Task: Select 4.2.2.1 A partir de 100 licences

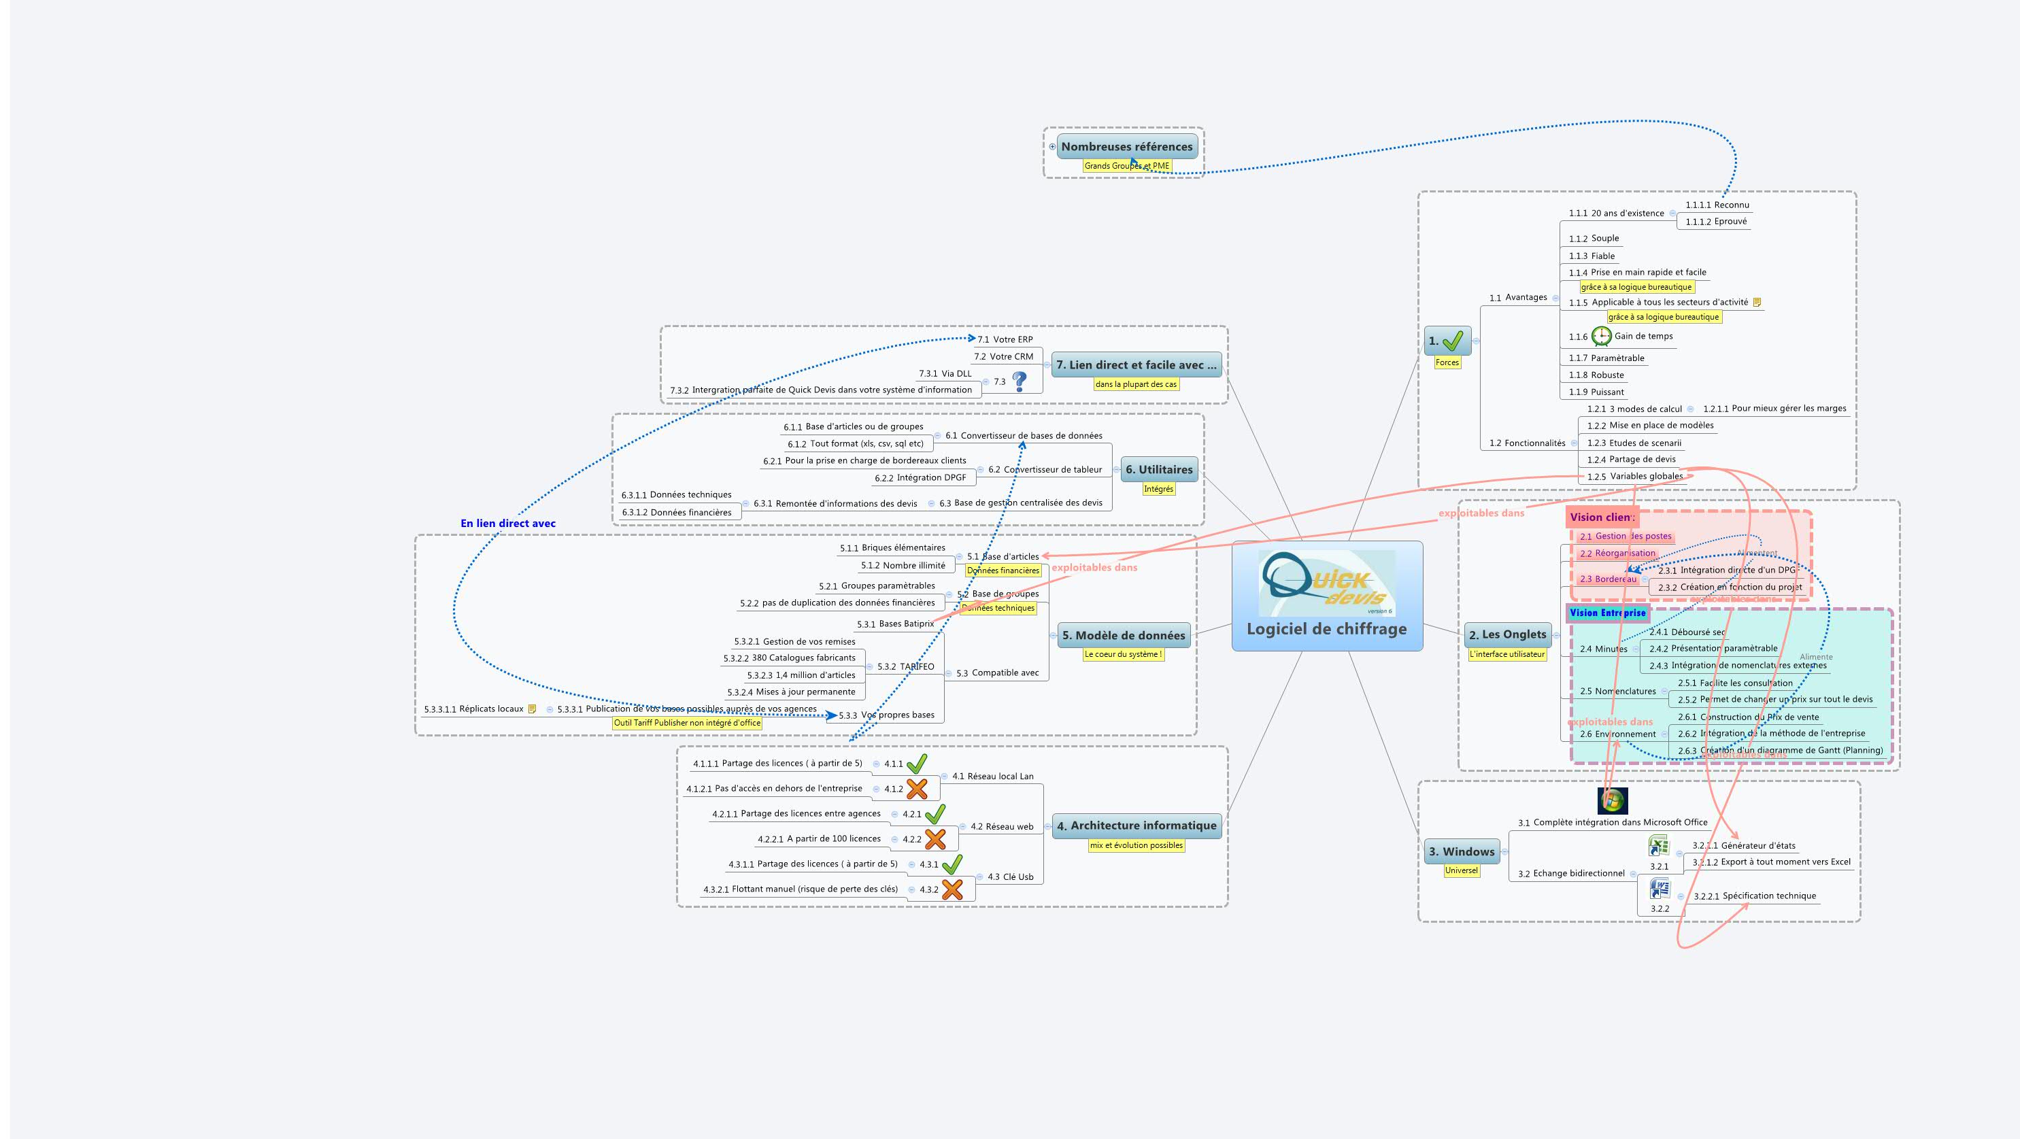Action: pyautogui.click(x=820, y=838)
